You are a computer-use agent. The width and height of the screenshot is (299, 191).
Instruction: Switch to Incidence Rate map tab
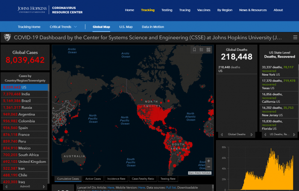(x=116, y=179)
